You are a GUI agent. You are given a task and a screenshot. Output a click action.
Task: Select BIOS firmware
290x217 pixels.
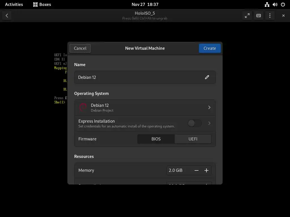coord(156,139)
